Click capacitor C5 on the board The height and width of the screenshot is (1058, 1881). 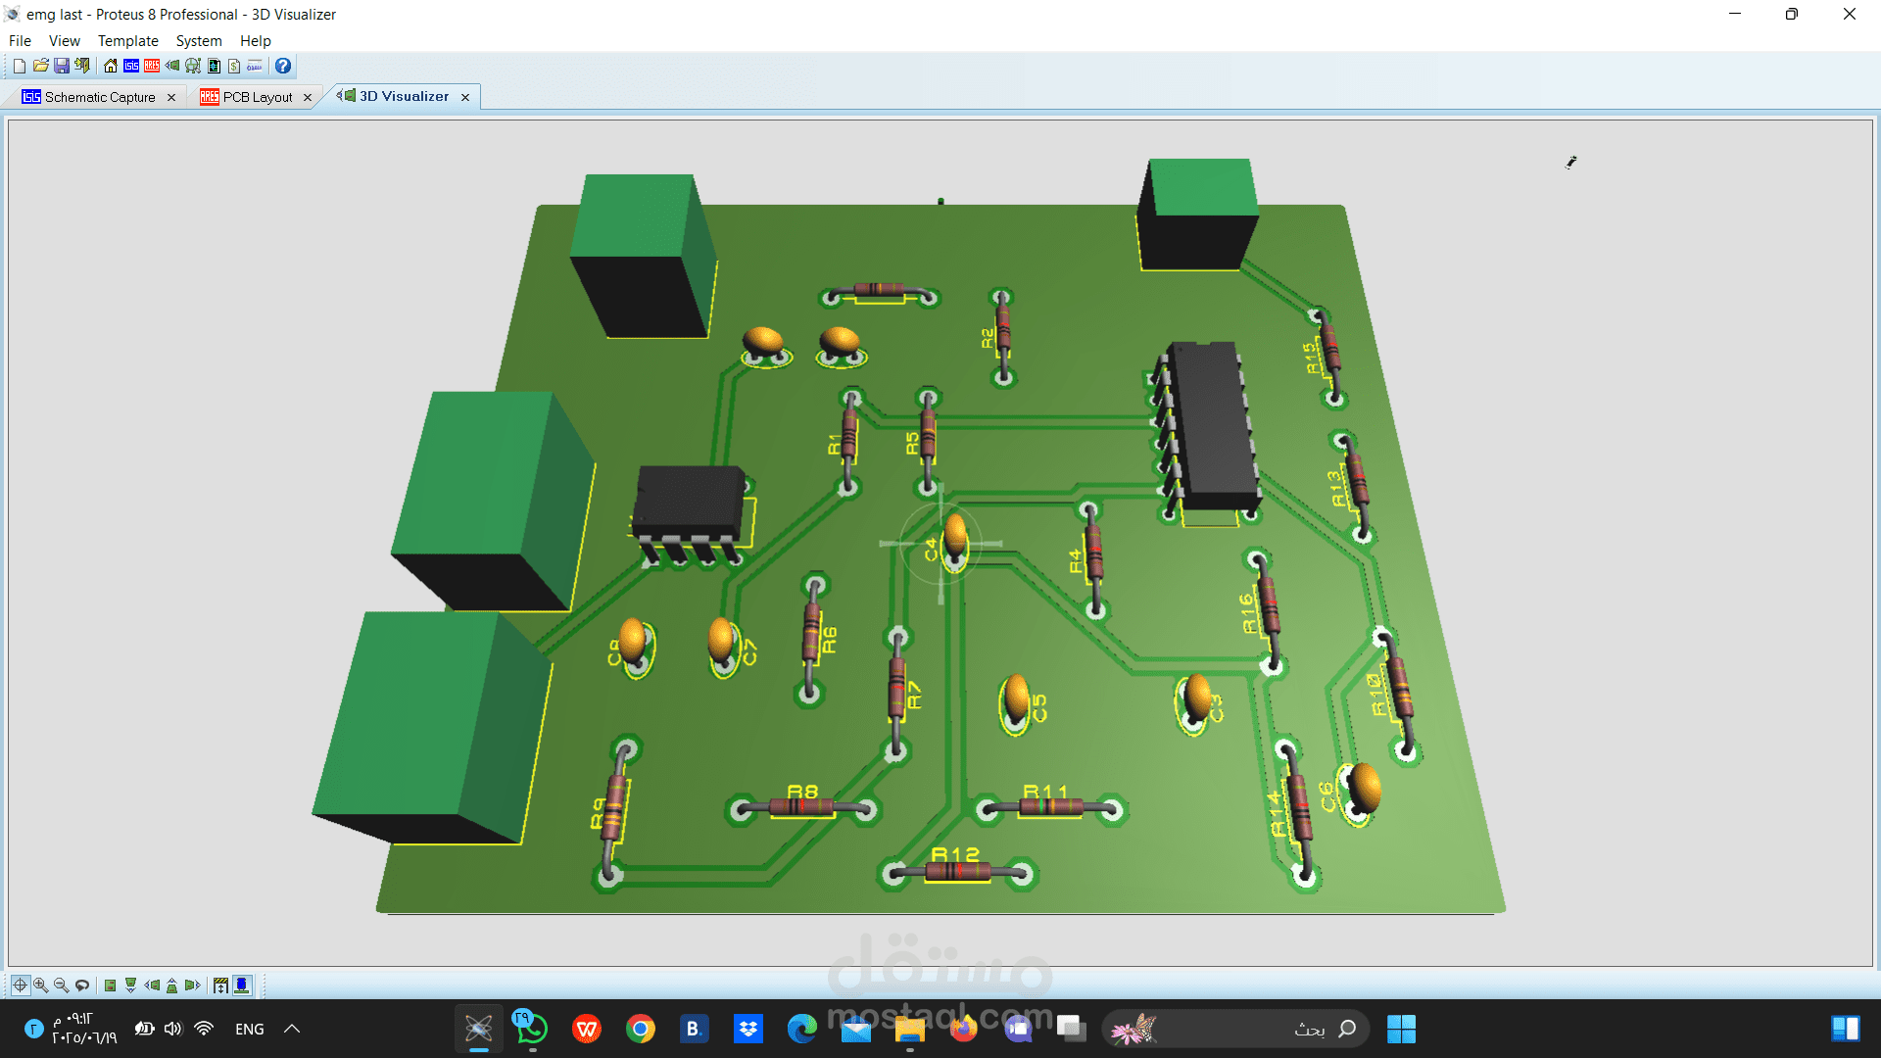point(1016,700)
